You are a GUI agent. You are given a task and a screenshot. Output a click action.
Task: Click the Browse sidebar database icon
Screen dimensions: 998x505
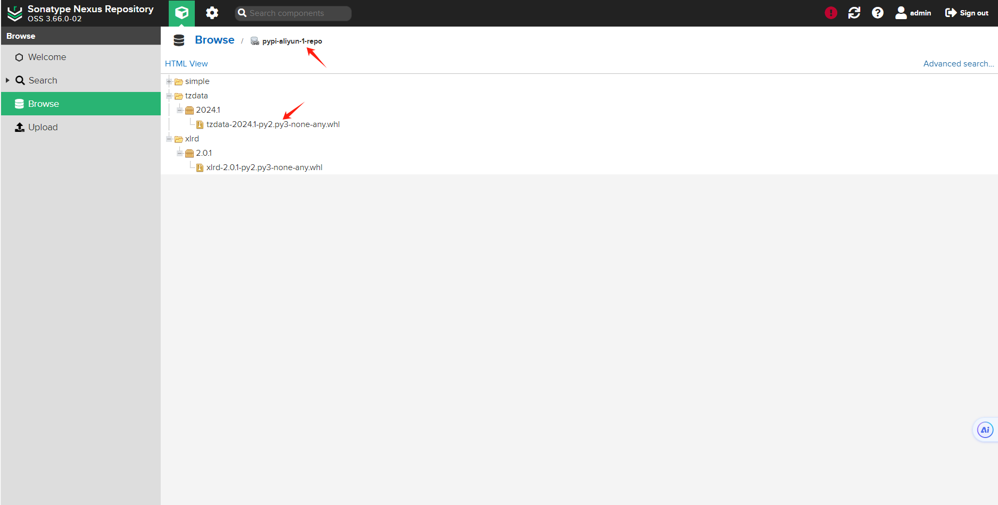19,104
